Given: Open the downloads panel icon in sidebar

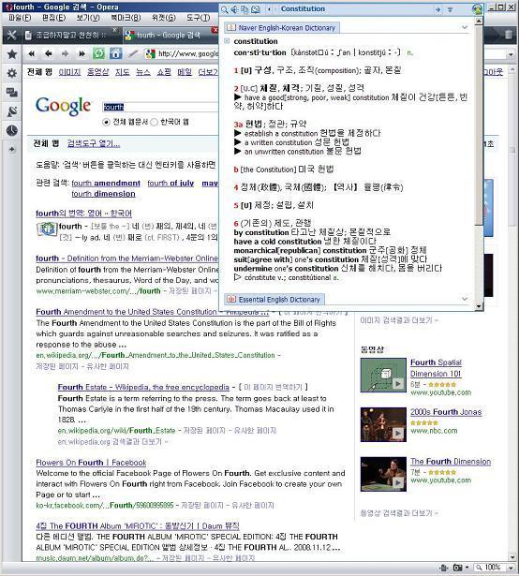Looking at the screenshot, I should coord(12,111).
